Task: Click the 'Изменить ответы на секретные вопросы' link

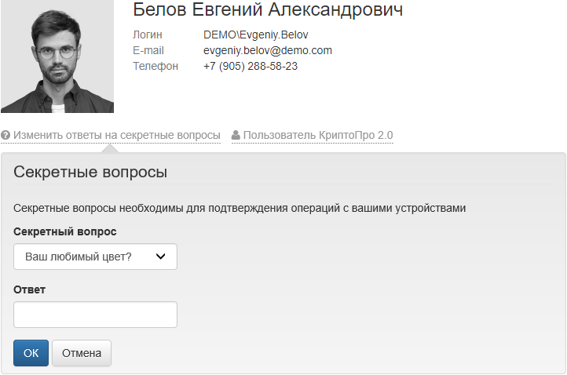Action: (x=116, y=136)
